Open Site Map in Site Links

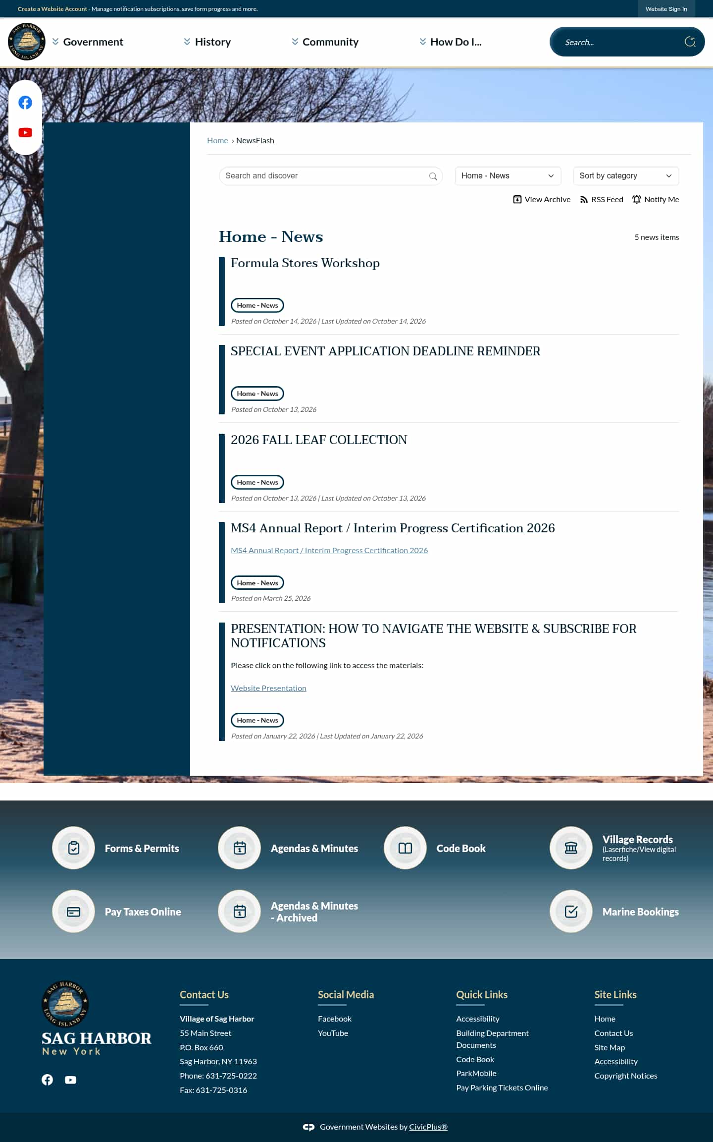[610, 1047]
